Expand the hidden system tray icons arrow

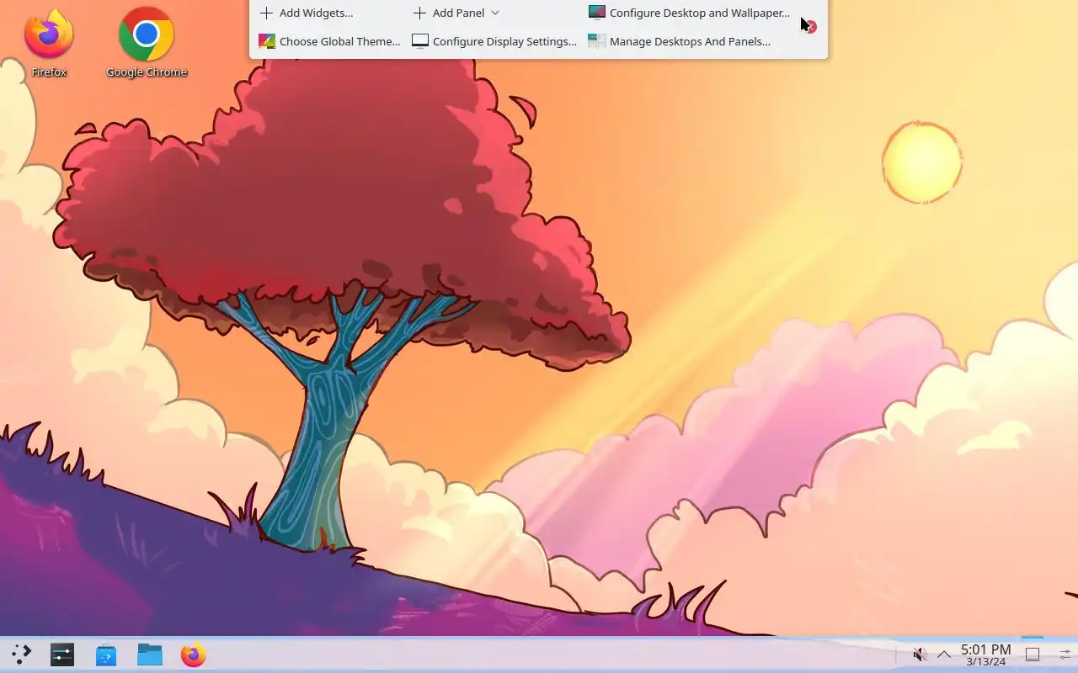(944, 654)
